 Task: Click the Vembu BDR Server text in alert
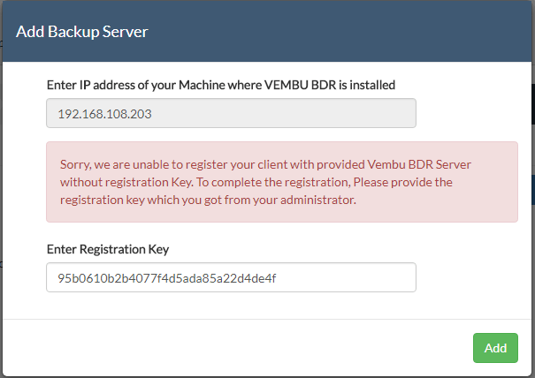pos(419,164)
